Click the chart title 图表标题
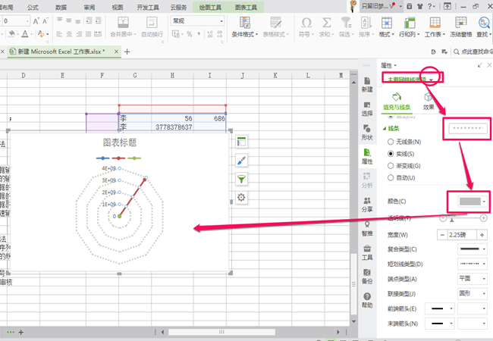 click(120, 142)
